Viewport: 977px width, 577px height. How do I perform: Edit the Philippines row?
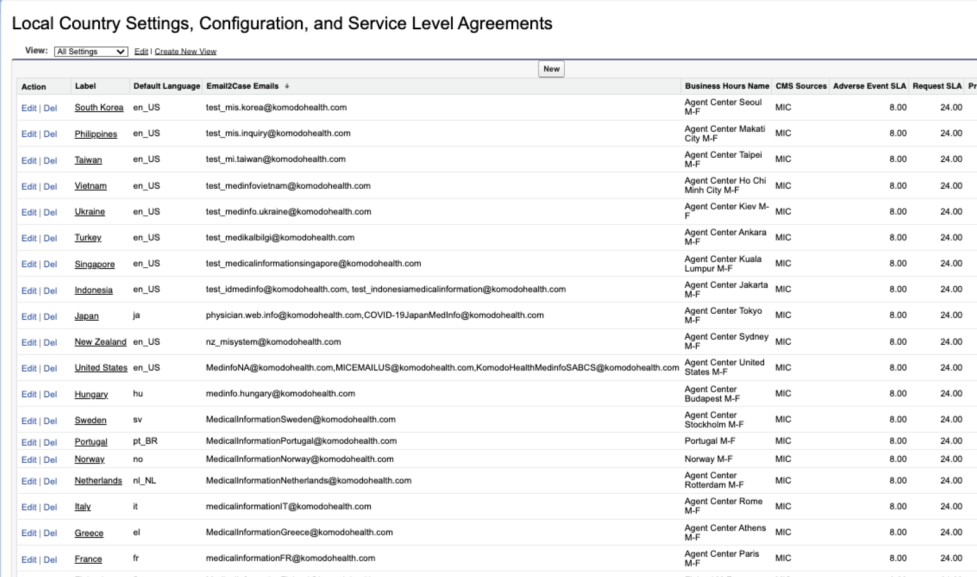pyautogui.click(x=29, y=134)
